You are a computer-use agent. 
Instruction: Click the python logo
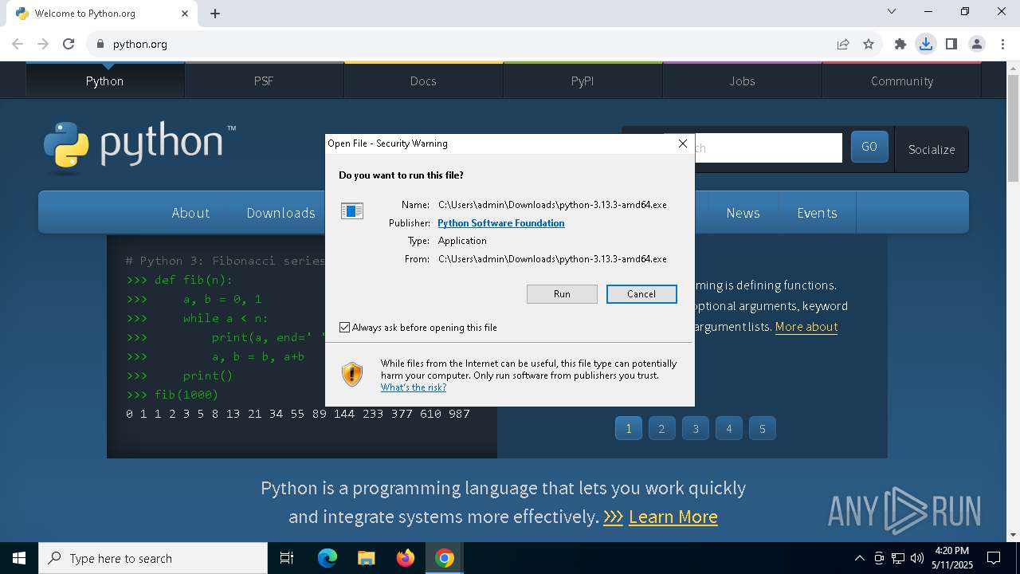[x=139, y=147]
